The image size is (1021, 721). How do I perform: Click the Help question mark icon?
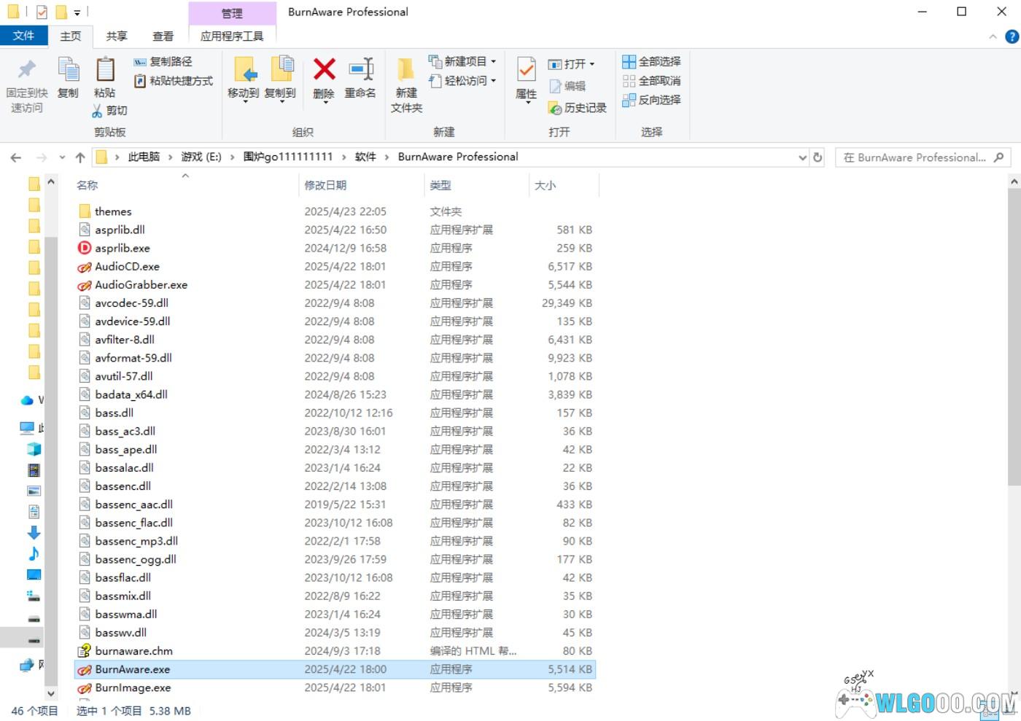pyautogui.click(x=1012, y=36)
